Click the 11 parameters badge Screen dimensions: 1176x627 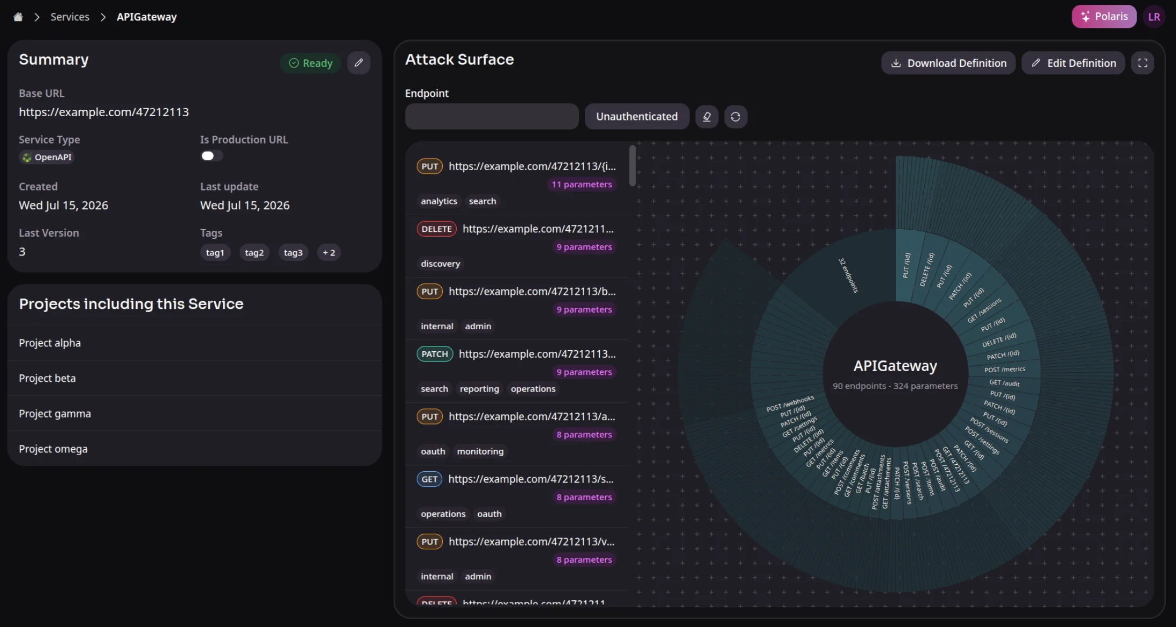(x=582, y=184)
